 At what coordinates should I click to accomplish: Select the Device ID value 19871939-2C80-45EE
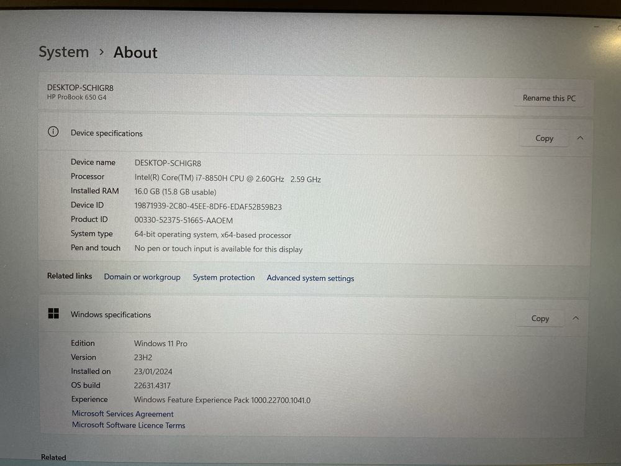pyautogui.click(x=208, y=206)
